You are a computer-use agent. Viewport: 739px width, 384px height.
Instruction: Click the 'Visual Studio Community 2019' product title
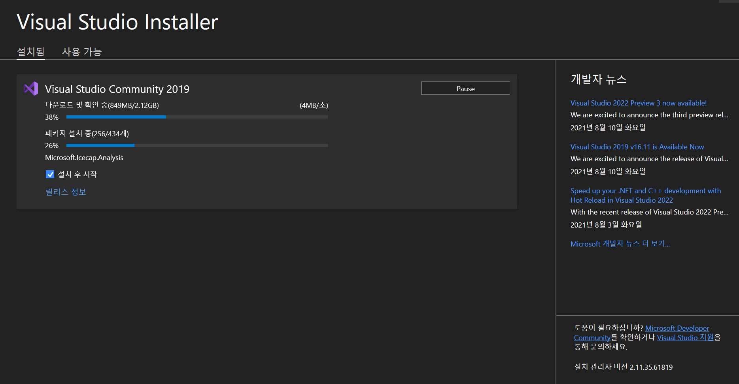click(117, 89)
